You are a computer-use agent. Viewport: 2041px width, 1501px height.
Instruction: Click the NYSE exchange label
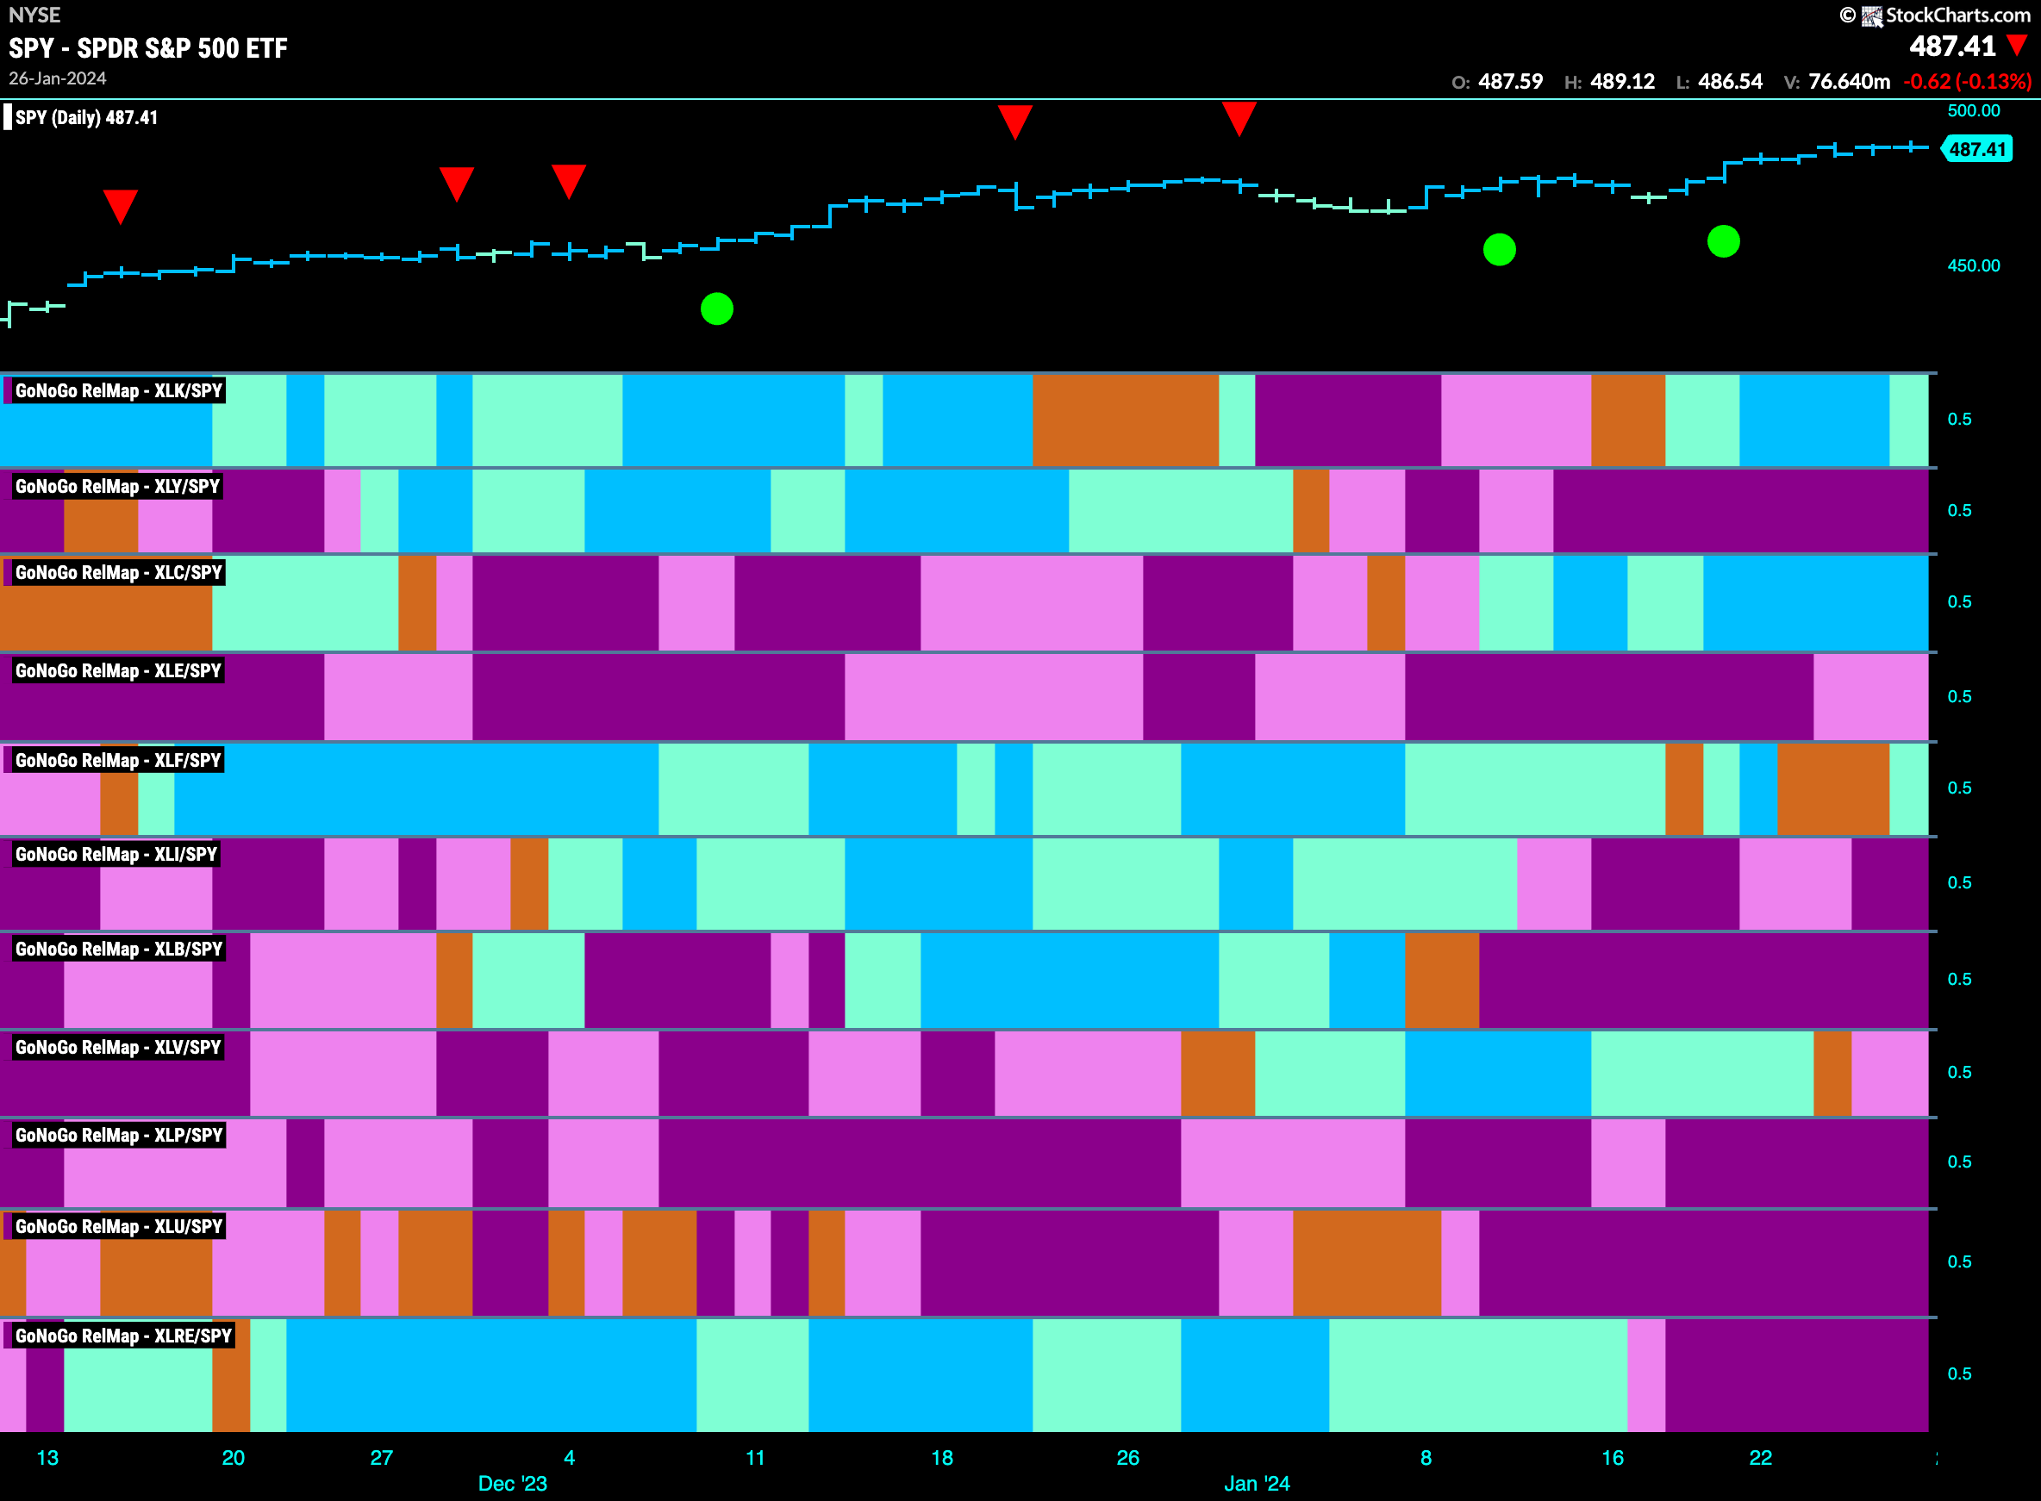[34, 15]
